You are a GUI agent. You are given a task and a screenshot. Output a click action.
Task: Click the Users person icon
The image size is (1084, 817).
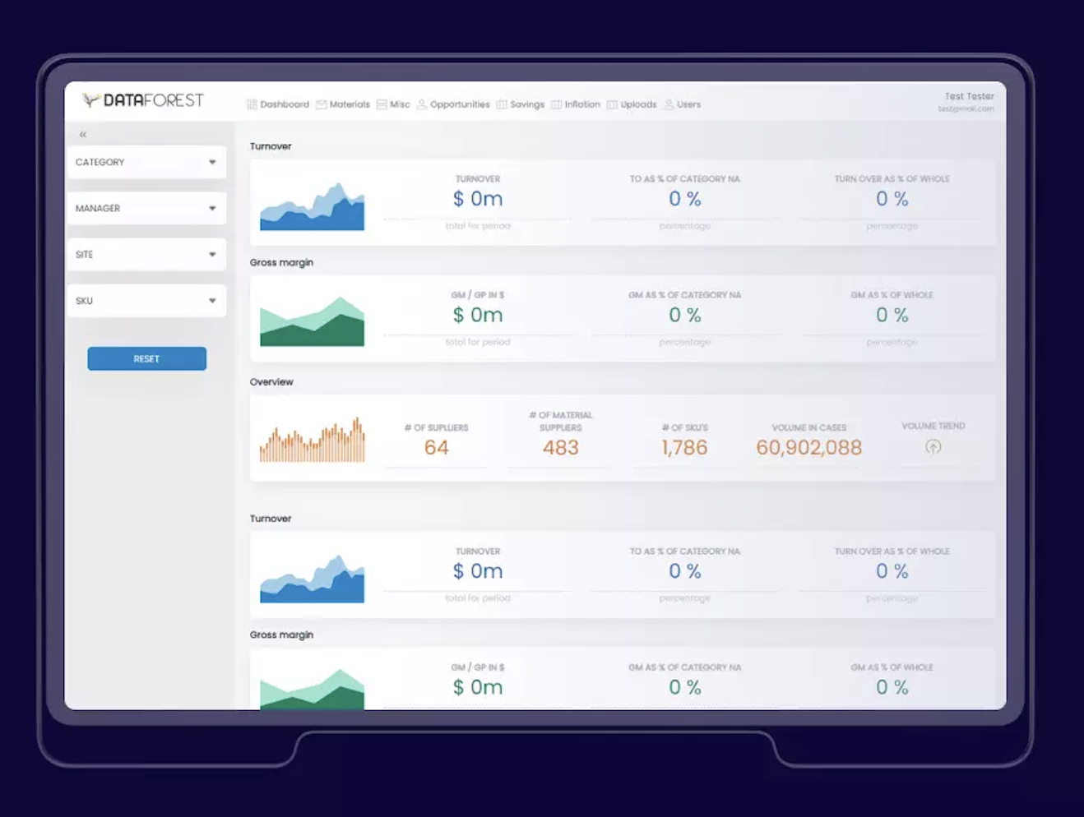669,104
